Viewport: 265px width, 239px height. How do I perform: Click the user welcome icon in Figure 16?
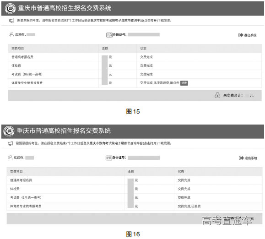10,158
